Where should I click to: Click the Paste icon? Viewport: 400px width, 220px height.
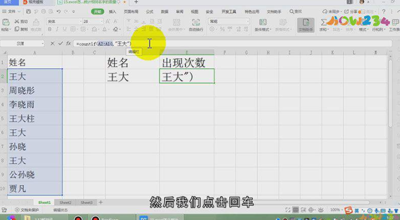6,23
